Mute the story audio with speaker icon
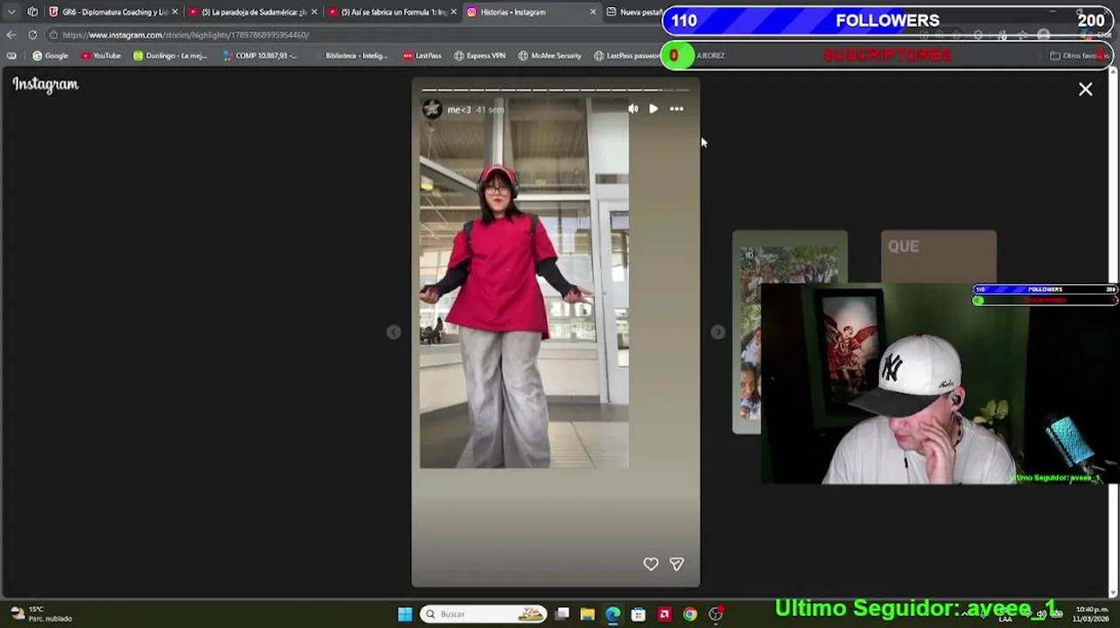This screenshot has height=628, width=1120. click(632, 109)
